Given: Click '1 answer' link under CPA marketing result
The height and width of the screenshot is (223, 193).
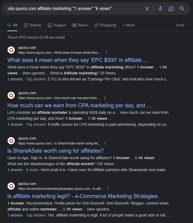Looking at the screenshot, I should coord(15,125).
